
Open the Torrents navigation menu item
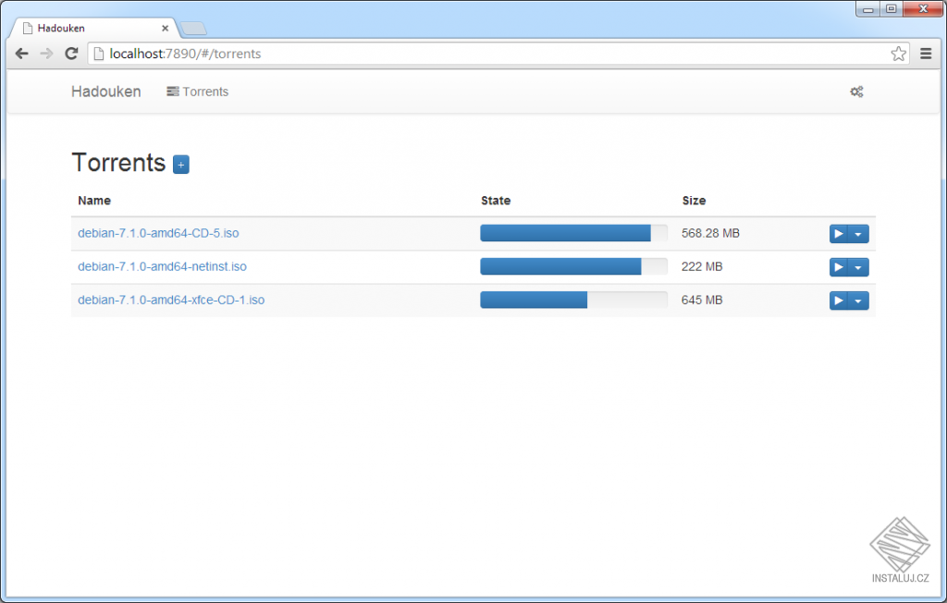(x=198, y=92)
